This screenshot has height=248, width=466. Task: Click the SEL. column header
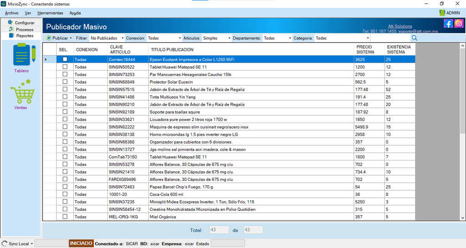[x=65, y=50]
